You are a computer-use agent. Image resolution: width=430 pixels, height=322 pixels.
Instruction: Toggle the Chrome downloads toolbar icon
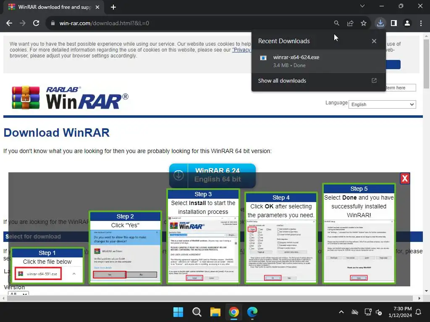(x=380, y=23)
